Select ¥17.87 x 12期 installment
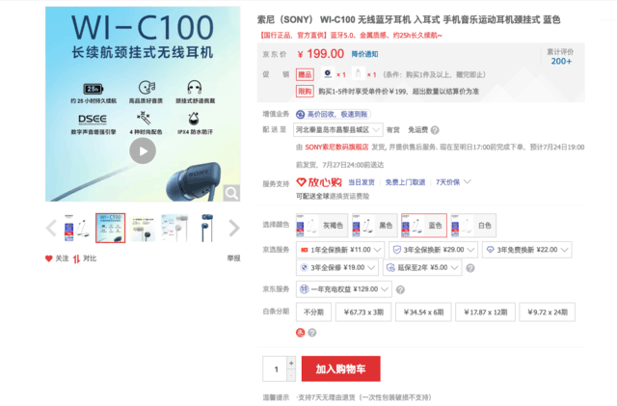This screenshot has width=617, height=406. (485, 312)
